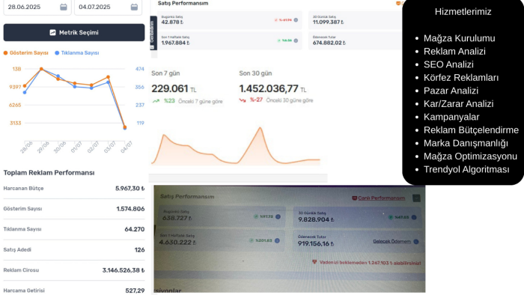The height and width of the screenshot is (295, 524).
Task: Click the Tıklanma Sayısı value 64.270
Action: click(x=135, y=229)
